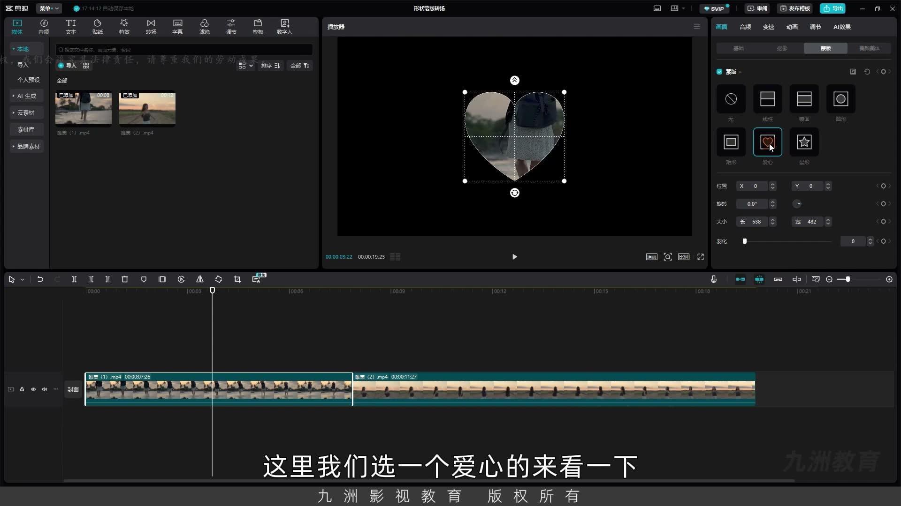Open the 转场 transitions panel
The width and height of the screenshot is (901, 506).
point(151,27)
